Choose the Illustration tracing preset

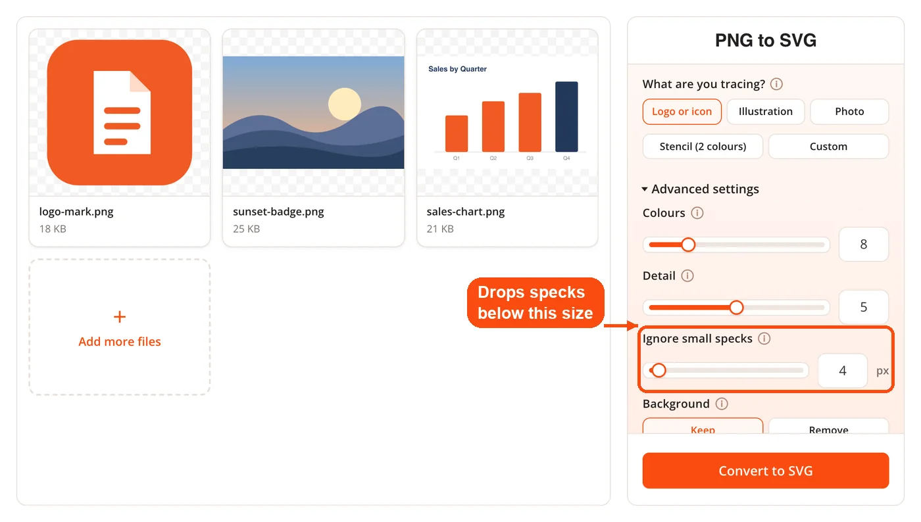point(766,112)
